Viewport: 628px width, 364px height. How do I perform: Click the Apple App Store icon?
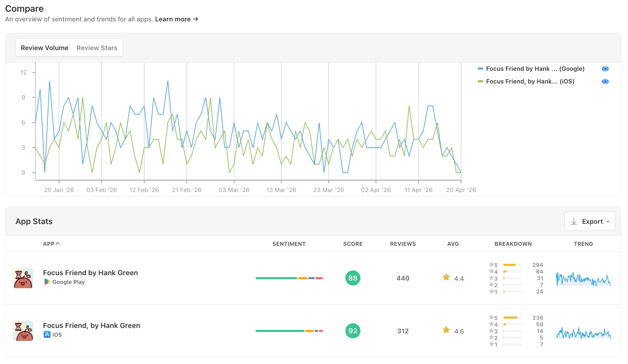pyautogui.click(x=46, y=334)
